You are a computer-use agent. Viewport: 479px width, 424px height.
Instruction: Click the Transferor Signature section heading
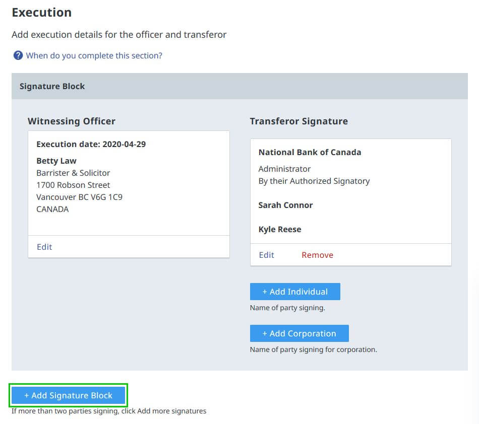click(x=299, y=121)
